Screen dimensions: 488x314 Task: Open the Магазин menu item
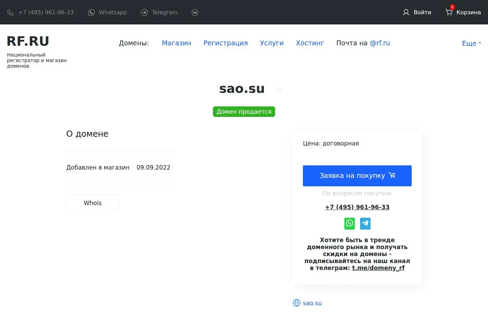click(176, 43)
